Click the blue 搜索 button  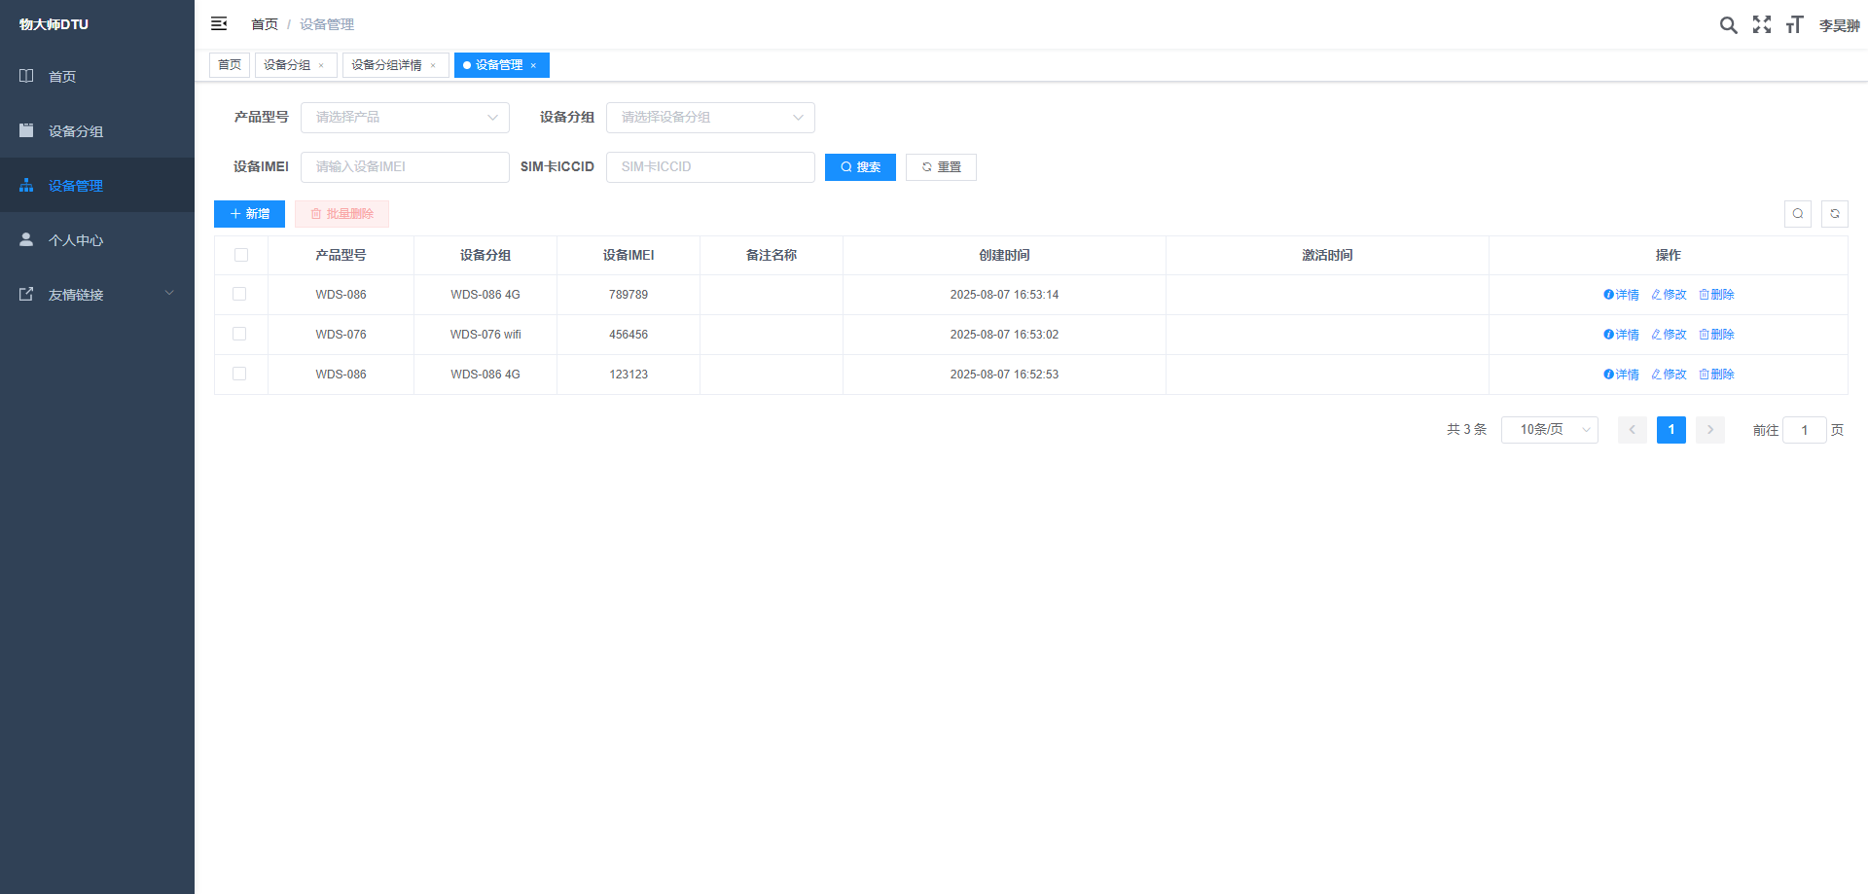point(860,167)
